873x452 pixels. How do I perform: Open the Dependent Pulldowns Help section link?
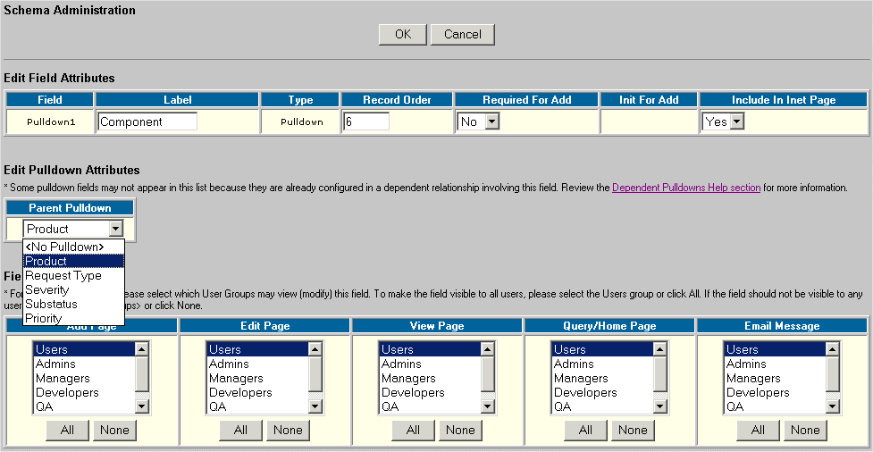(x=685, y=188)
